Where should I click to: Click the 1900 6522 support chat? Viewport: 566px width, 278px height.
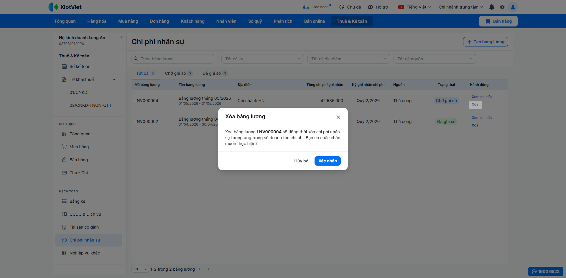(x=545, y=272)
